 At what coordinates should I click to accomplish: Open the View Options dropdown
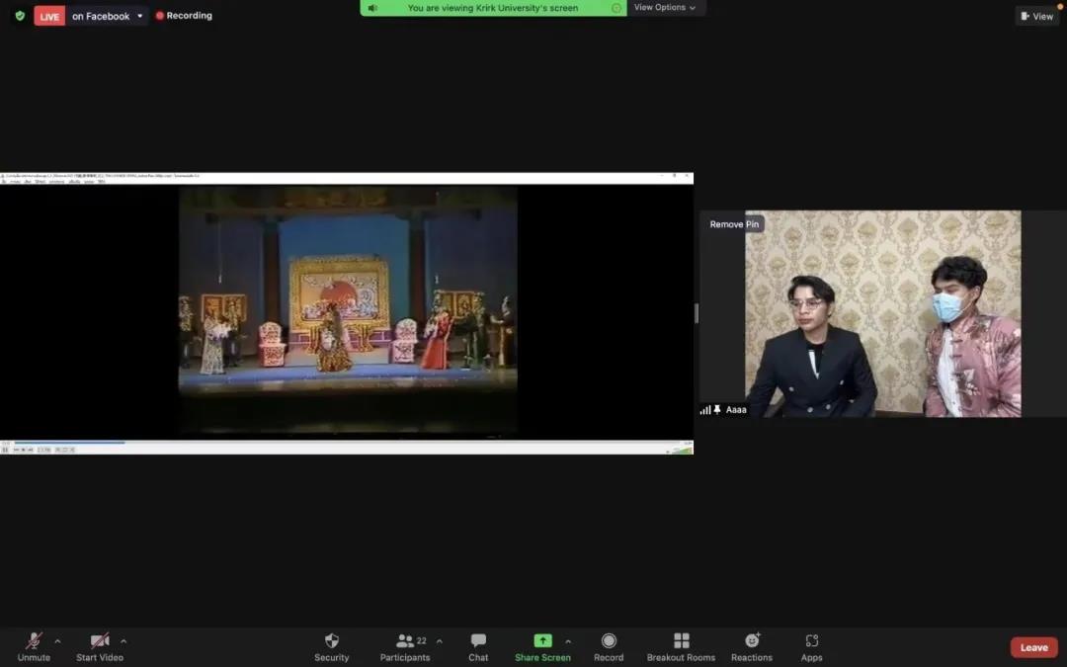click(665, 8)
